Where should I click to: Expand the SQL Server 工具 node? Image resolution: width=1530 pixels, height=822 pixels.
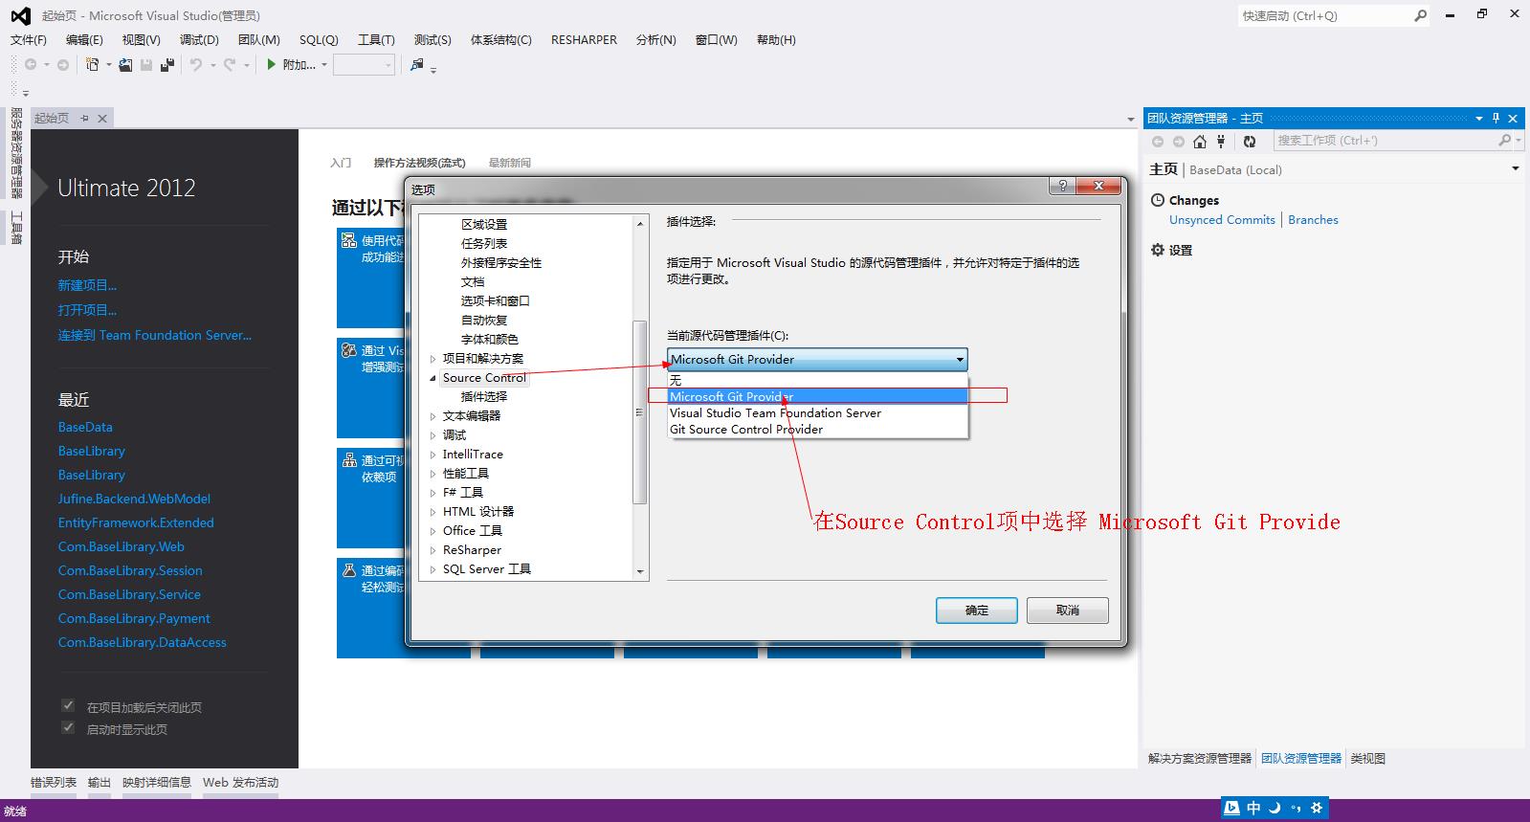[x=432, y=569]
